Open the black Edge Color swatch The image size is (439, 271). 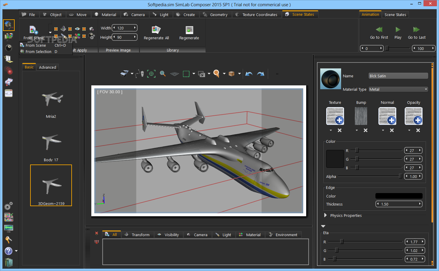[x=399, y=196]
